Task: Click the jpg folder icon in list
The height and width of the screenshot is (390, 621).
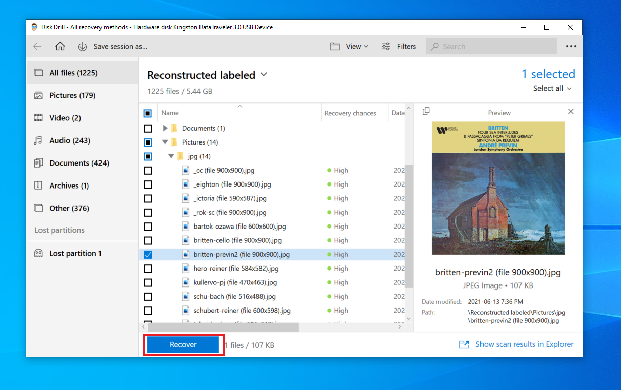Action: click(180, 156)
